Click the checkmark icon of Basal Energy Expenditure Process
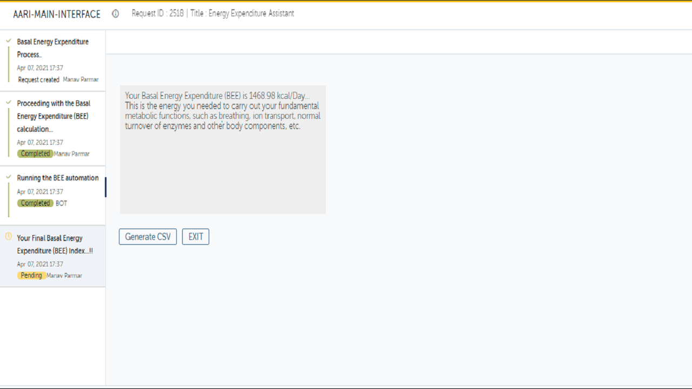Screen dimensions: 692x389 point(9,41)
